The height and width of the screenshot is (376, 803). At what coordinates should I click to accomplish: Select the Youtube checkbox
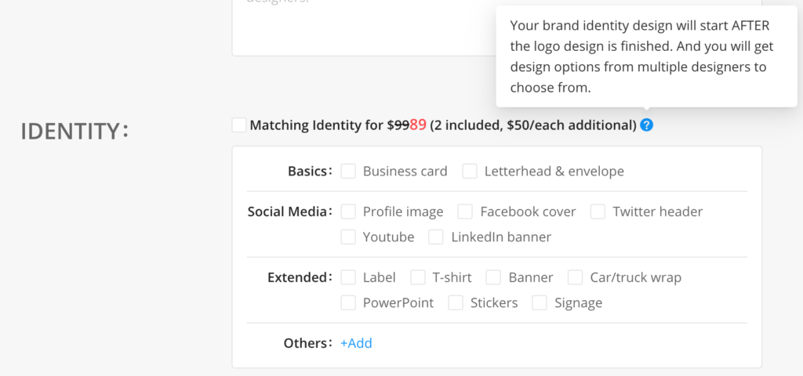click(349, 237)
